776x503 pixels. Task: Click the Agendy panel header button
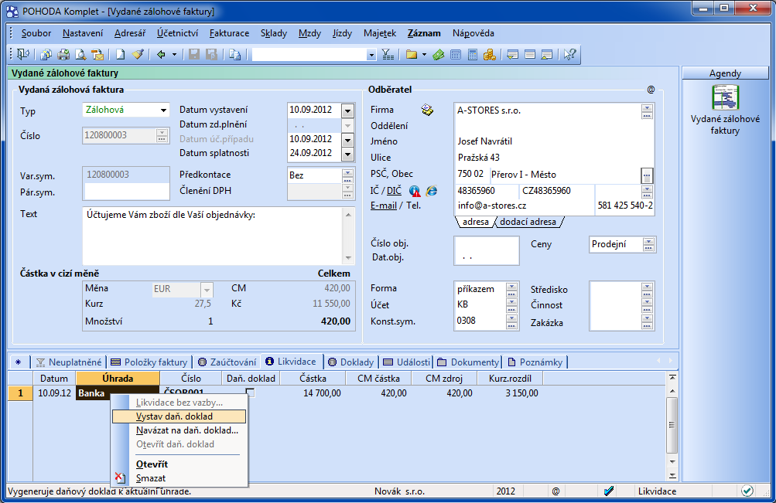tap(725, 73)
